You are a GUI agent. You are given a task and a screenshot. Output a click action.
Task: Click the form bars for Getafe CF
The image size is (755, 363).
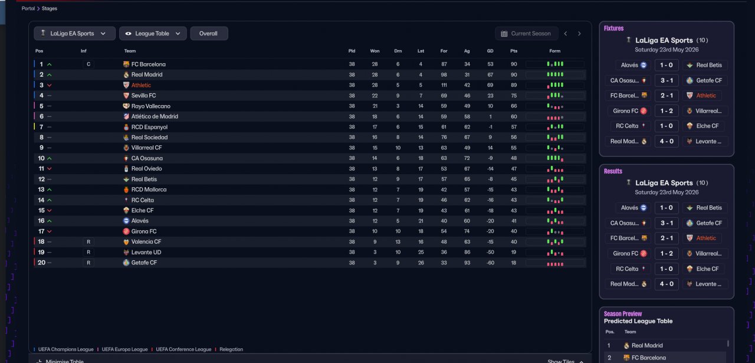tap(555, 263)
